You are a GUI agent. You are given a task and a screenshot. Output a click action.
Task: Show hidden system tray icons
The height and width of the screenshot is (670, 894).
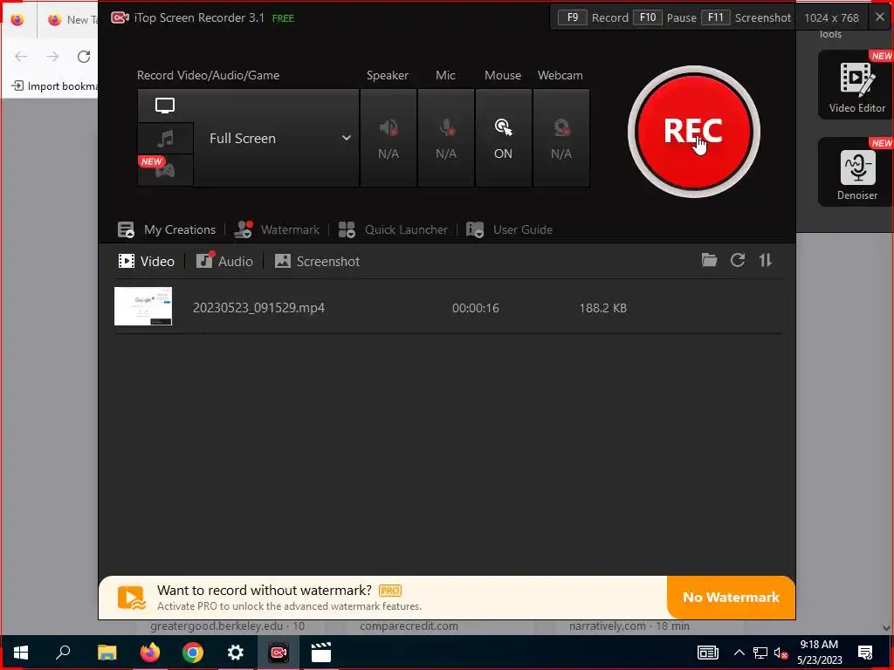click(x=739, y=653)
